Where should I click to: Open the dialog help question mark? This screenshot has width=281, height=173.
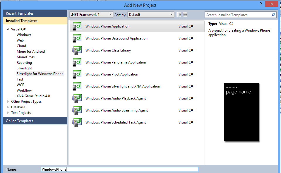coord(261,4)
